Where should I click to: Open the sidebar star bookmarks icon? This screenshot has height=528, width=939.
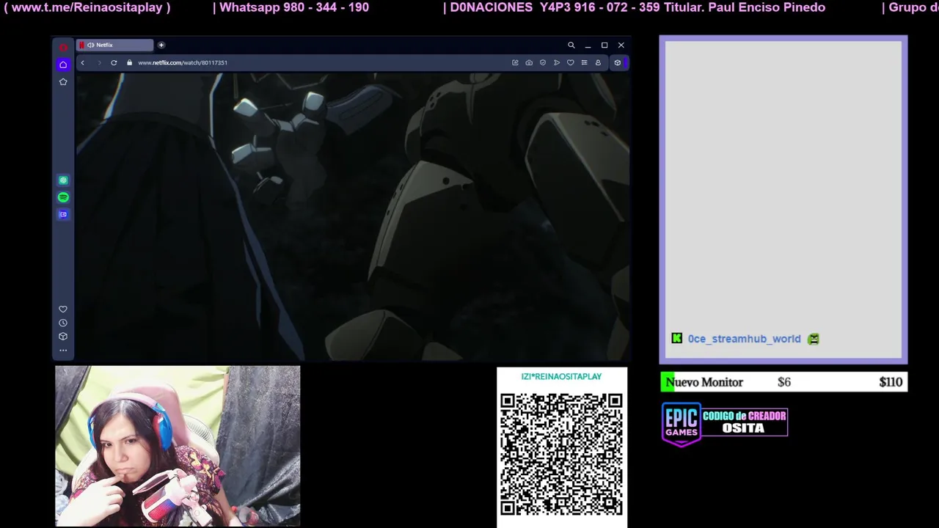[63, 81]
